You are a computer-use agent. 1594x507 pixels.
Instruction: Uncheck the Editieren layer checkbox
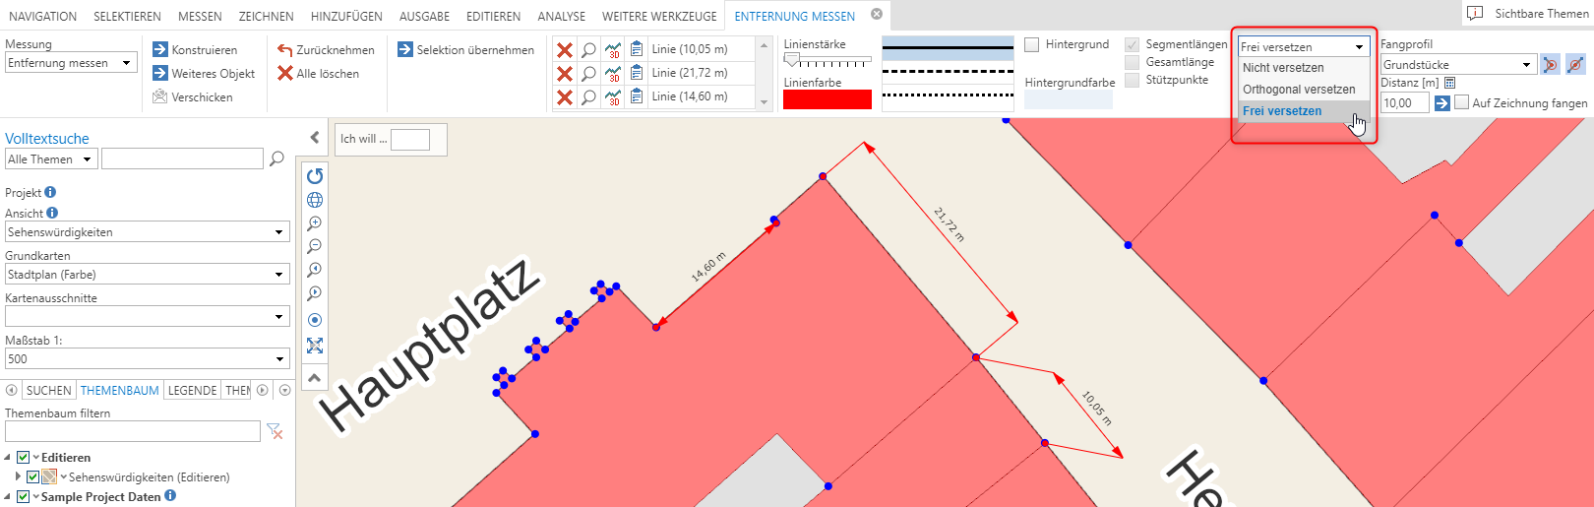(x=24, y=458)
